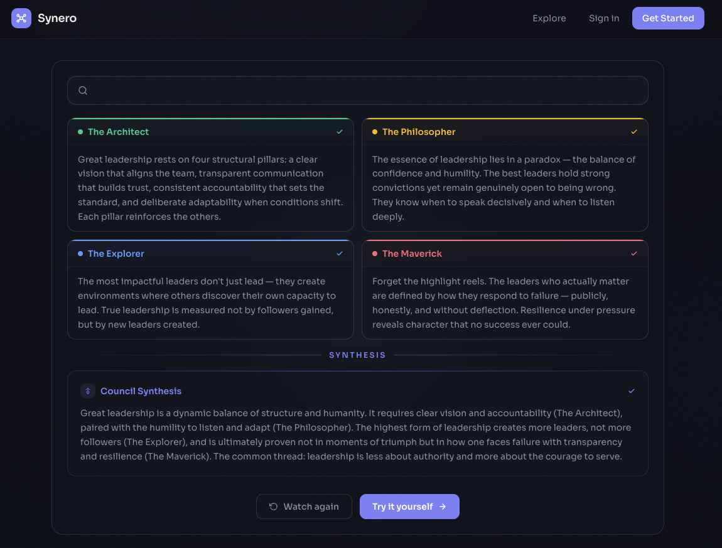
Task: Click the Council Synthesis title
Action: coord(141,391)
